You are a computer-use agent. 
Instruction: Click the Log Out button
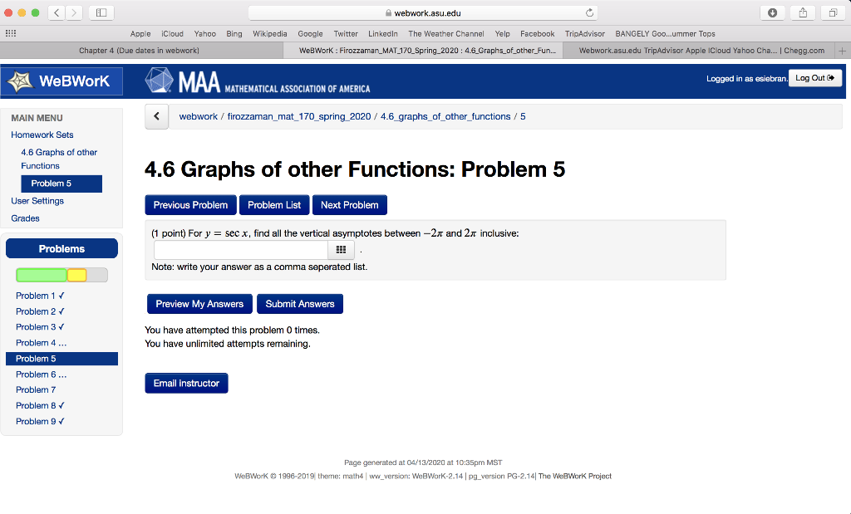click(x=815, y=77)
